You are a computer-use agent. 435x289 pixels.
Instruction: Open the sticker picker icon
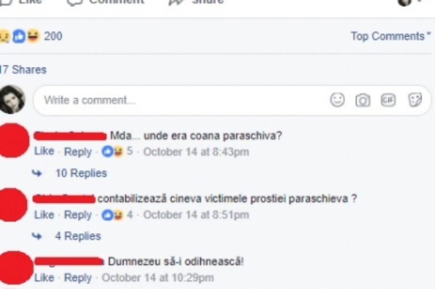tap(415, 100)
